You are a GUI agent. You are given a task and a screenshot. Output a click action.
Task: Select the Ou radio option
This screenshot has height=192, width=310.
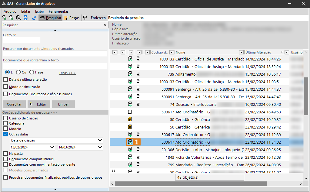pyautogui.click(x=18, y=72)
